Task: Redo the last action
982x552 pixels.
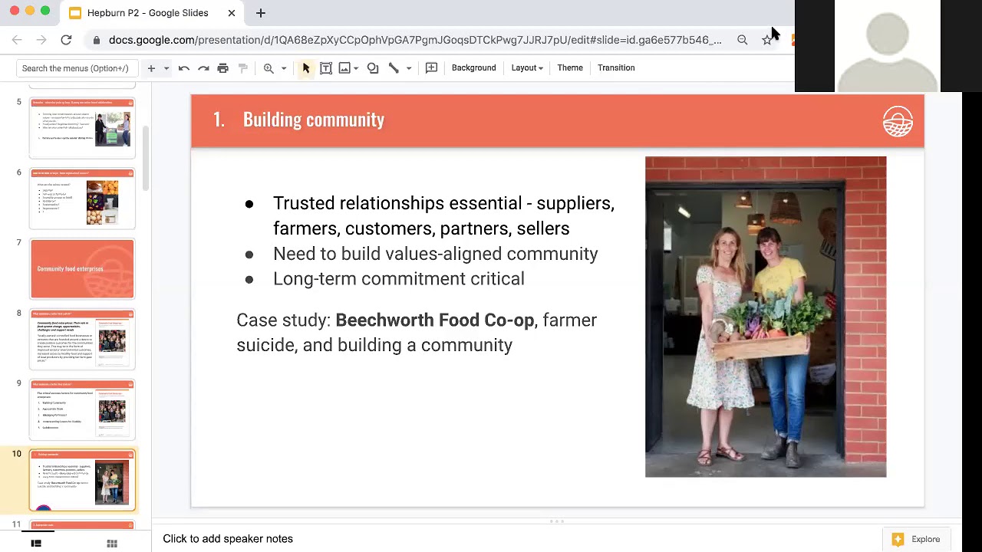Action: [203, 68]
